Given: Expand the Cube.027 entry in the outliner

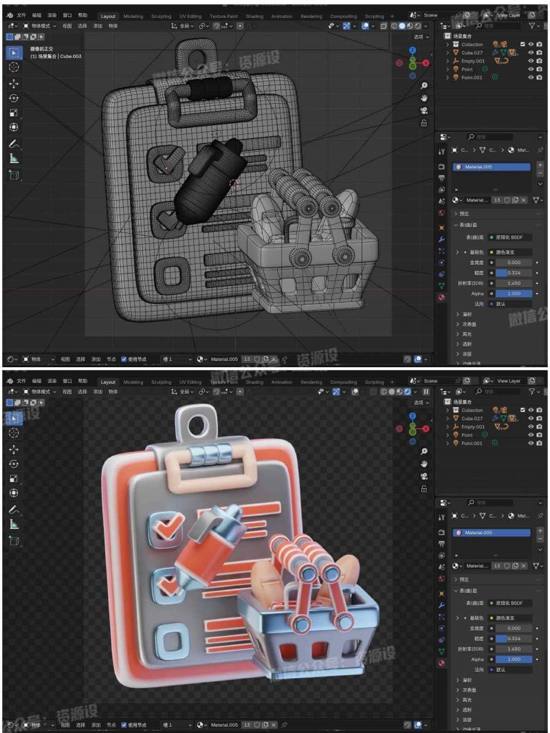Looking at the screenshot, I should click(448, 53).
